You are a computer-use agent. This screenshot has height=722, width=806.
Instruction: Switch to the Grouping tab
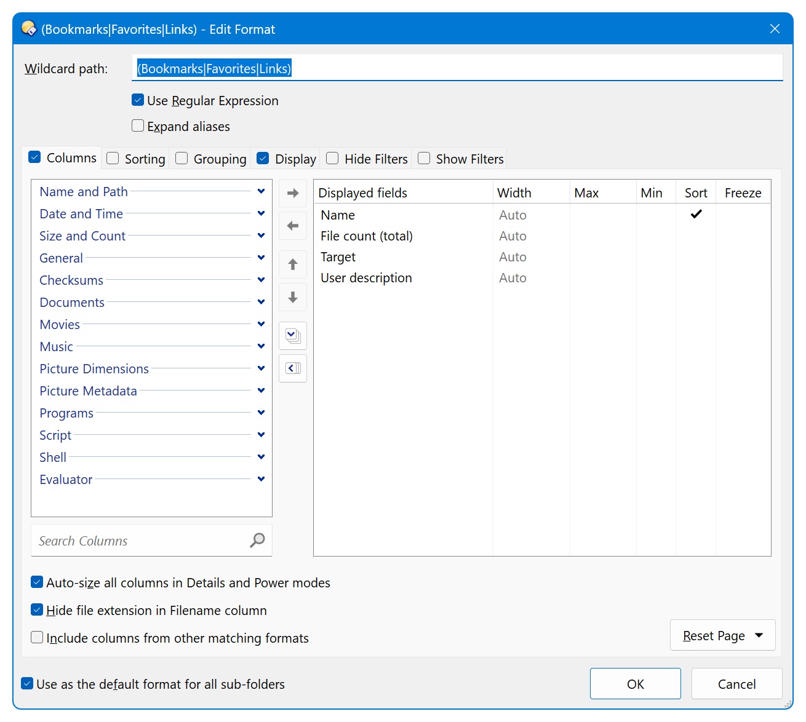click(210, 158)
